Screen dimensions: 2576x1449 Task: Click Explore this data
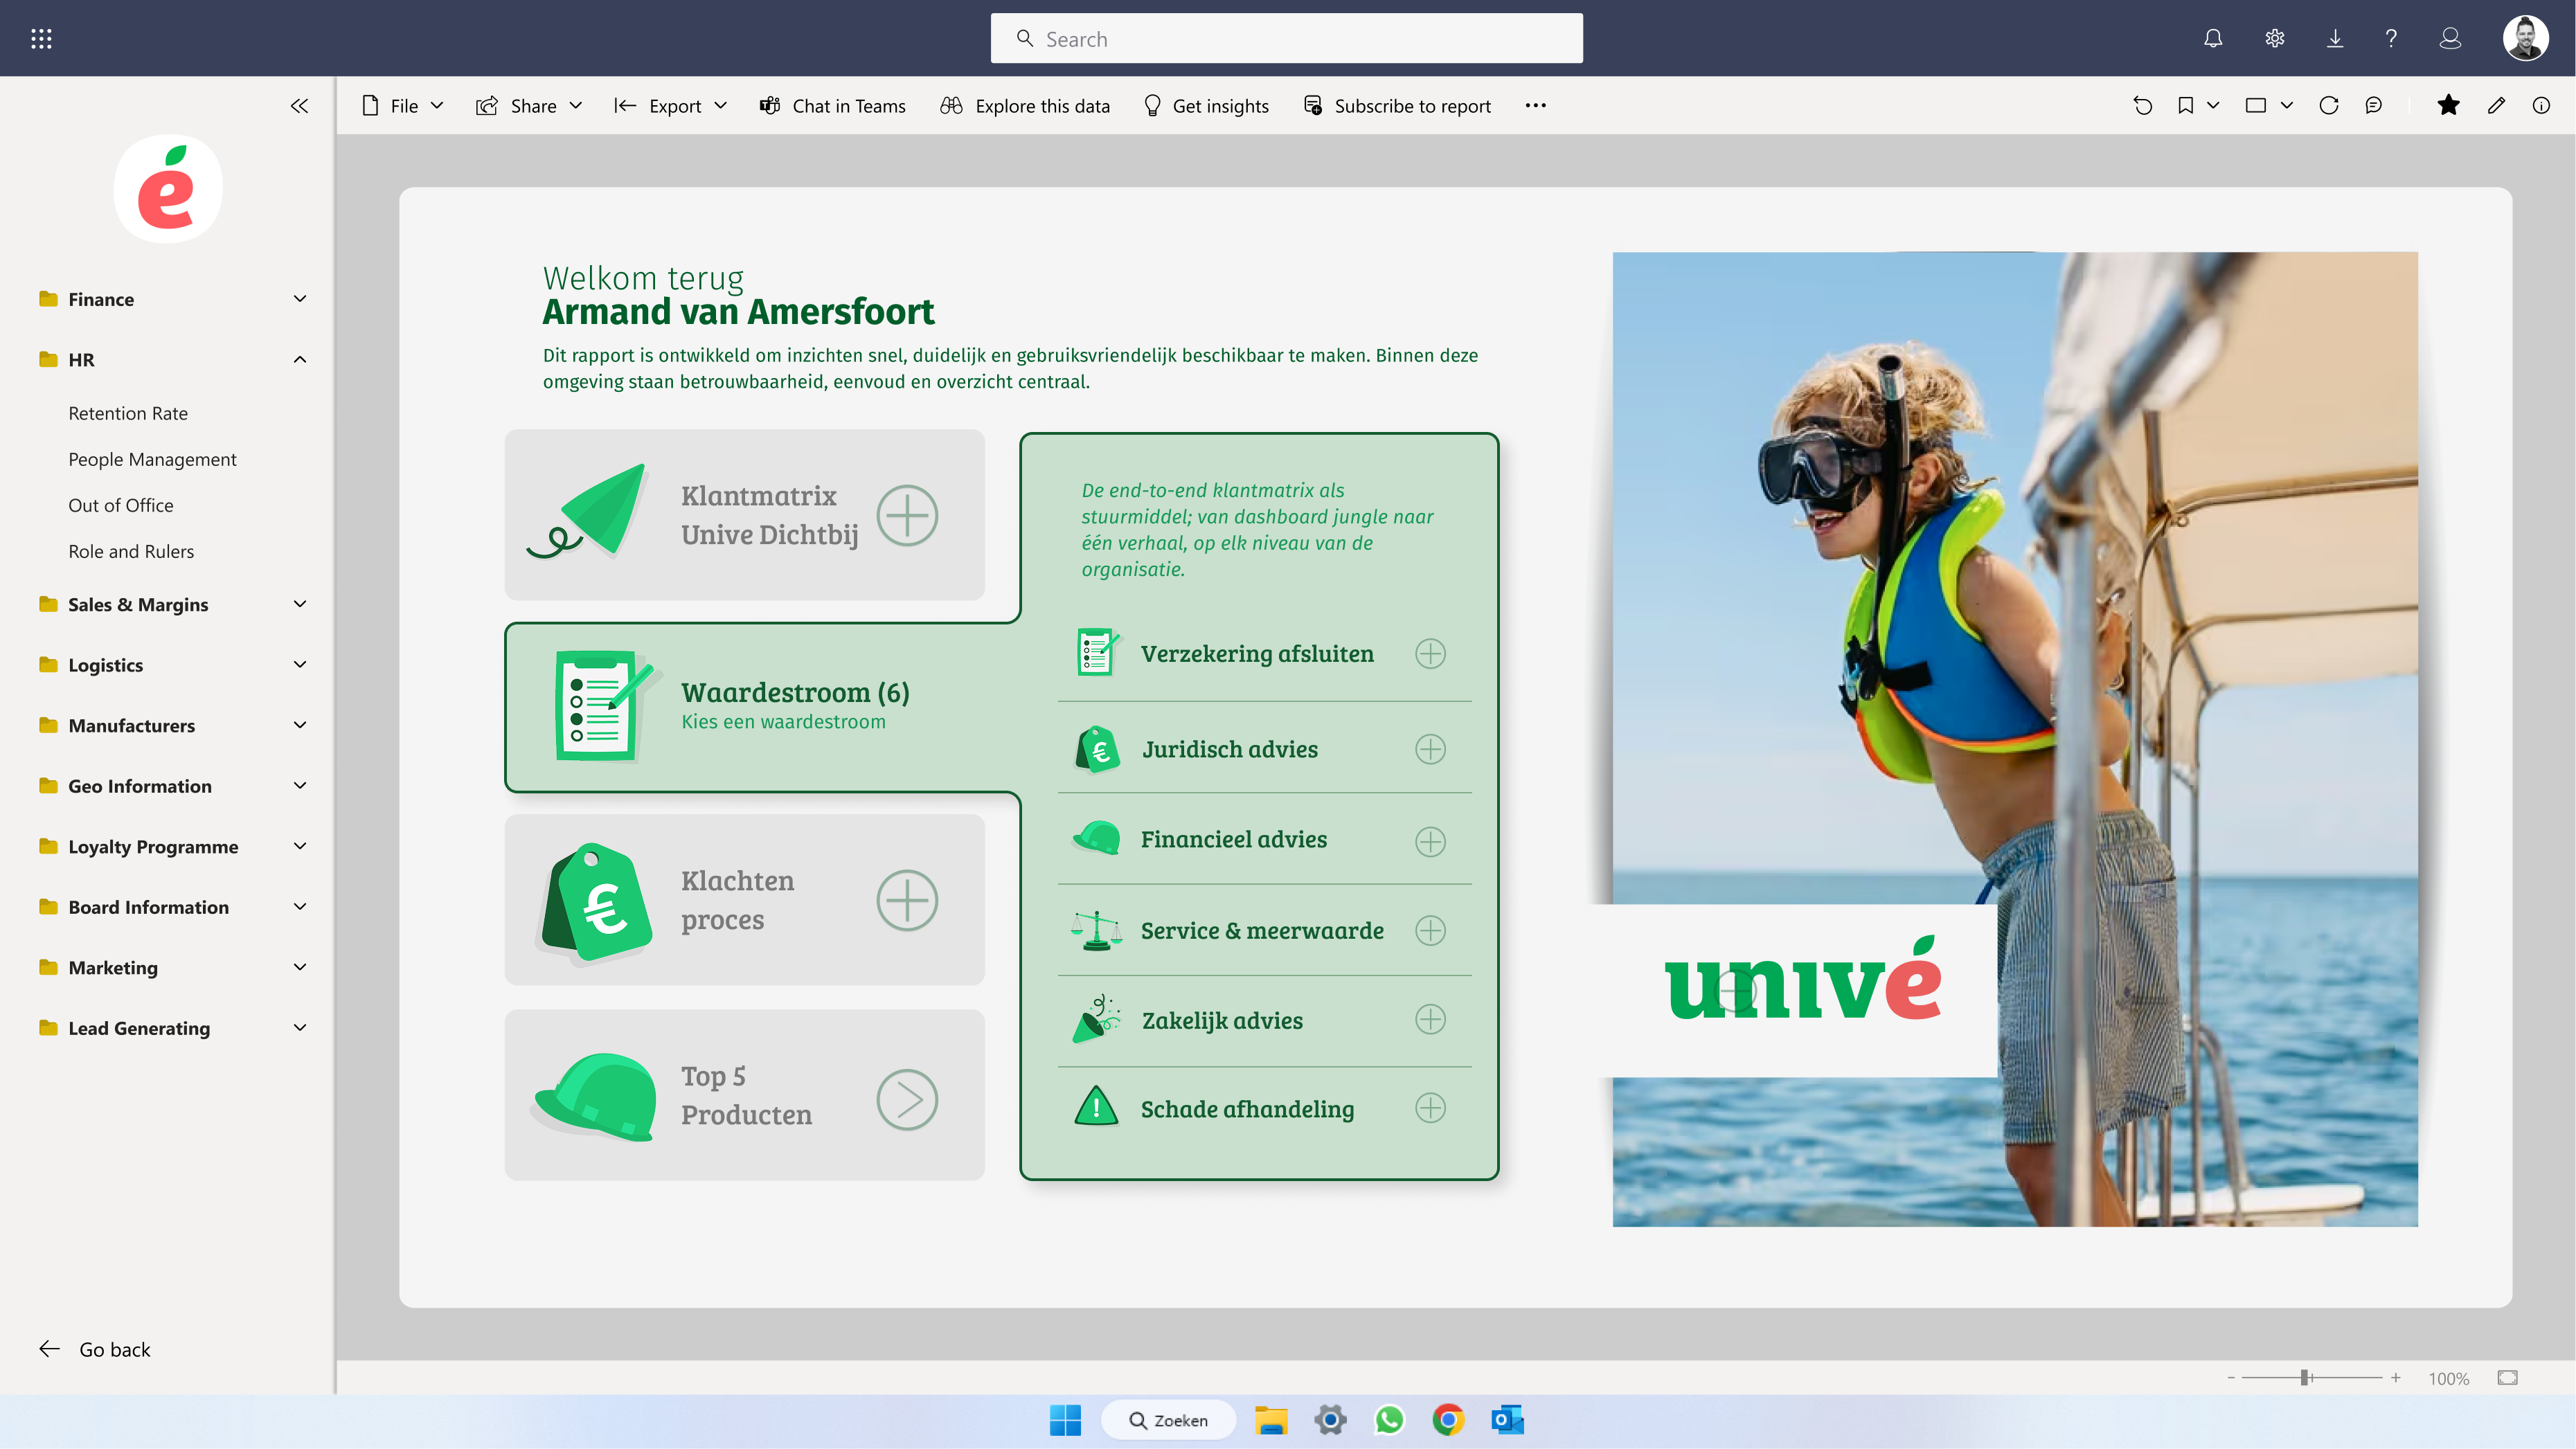1025,105
